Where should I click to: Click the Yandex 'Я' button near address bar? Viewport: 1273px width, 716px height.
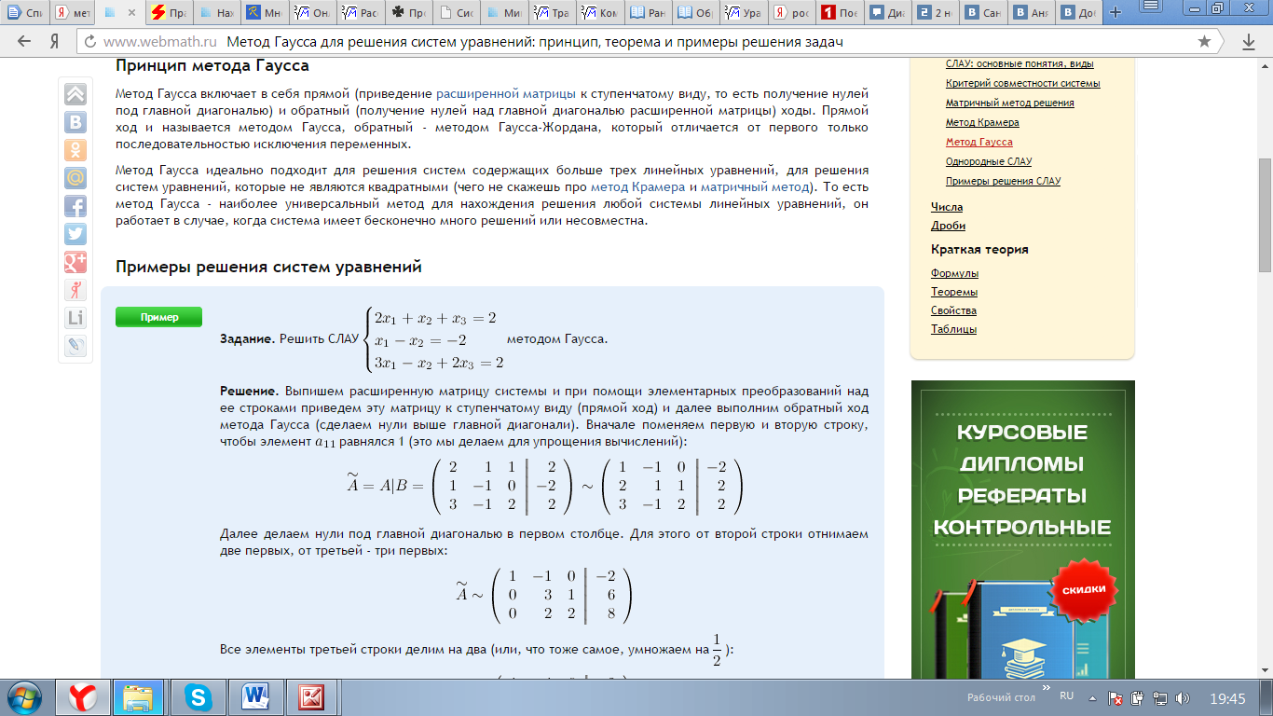pos(55,42)
